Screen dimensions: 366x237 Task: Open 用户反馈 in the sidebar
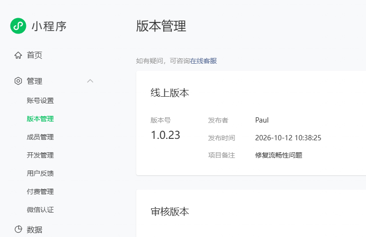coord(40,173)
